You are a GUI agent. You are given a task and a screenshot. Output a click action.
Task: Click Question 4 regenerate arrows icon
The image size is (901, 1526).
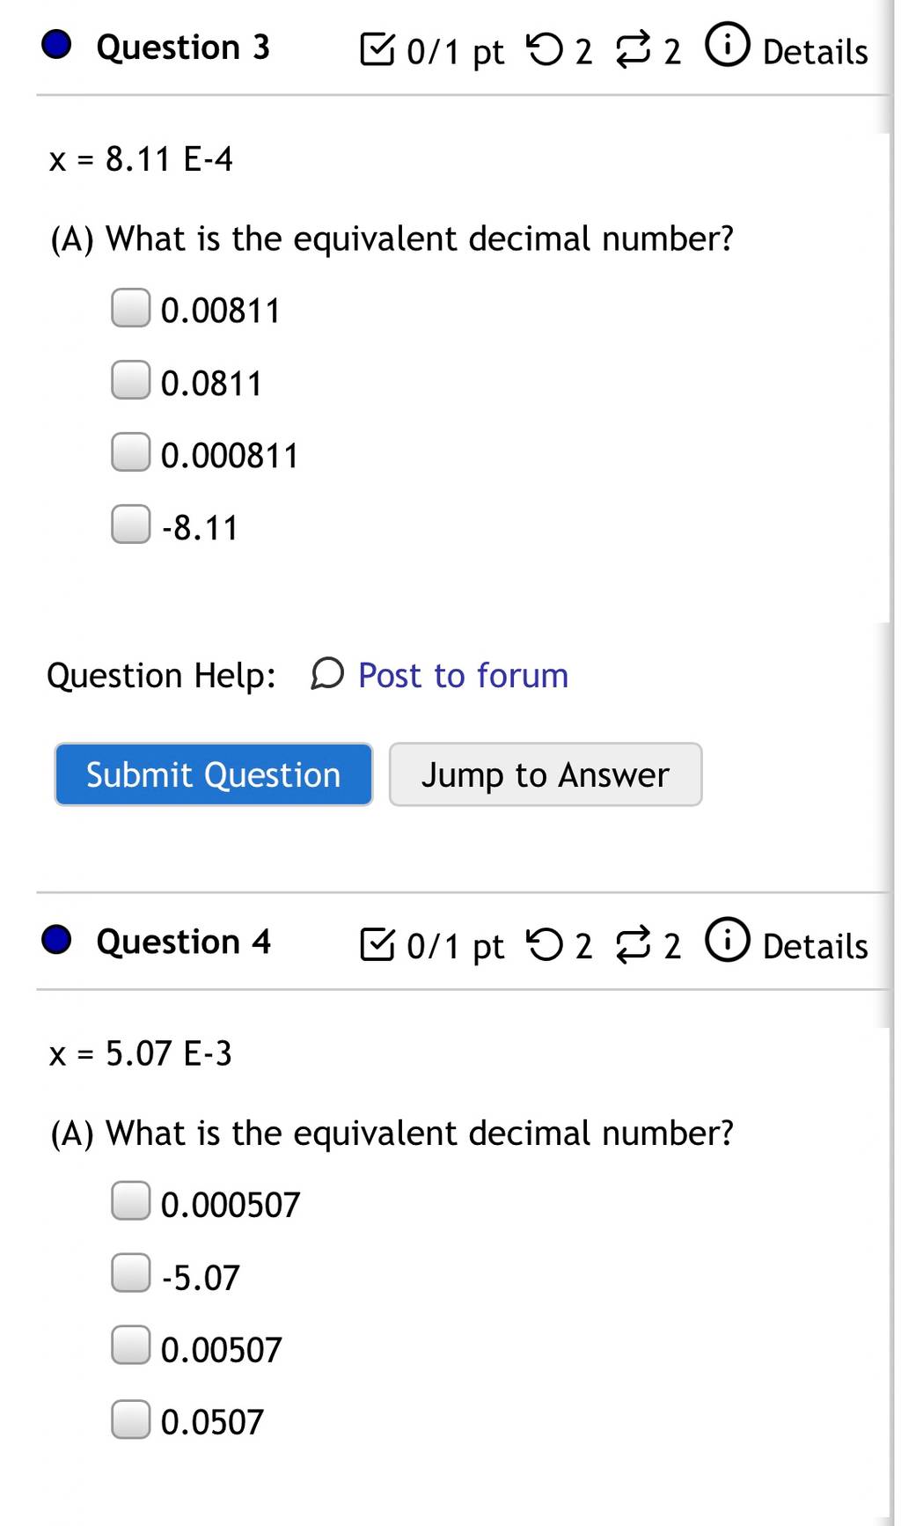pyautogui.click(x=633, y=944)
